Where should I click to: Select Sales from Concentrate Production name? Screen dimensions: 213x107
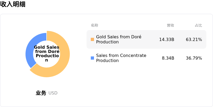[121, 58]
